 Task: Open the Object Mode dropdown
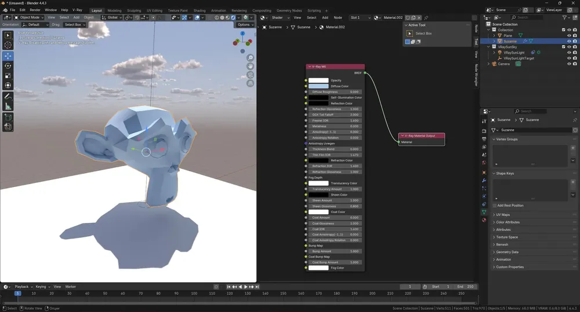(x=28, y=17)
